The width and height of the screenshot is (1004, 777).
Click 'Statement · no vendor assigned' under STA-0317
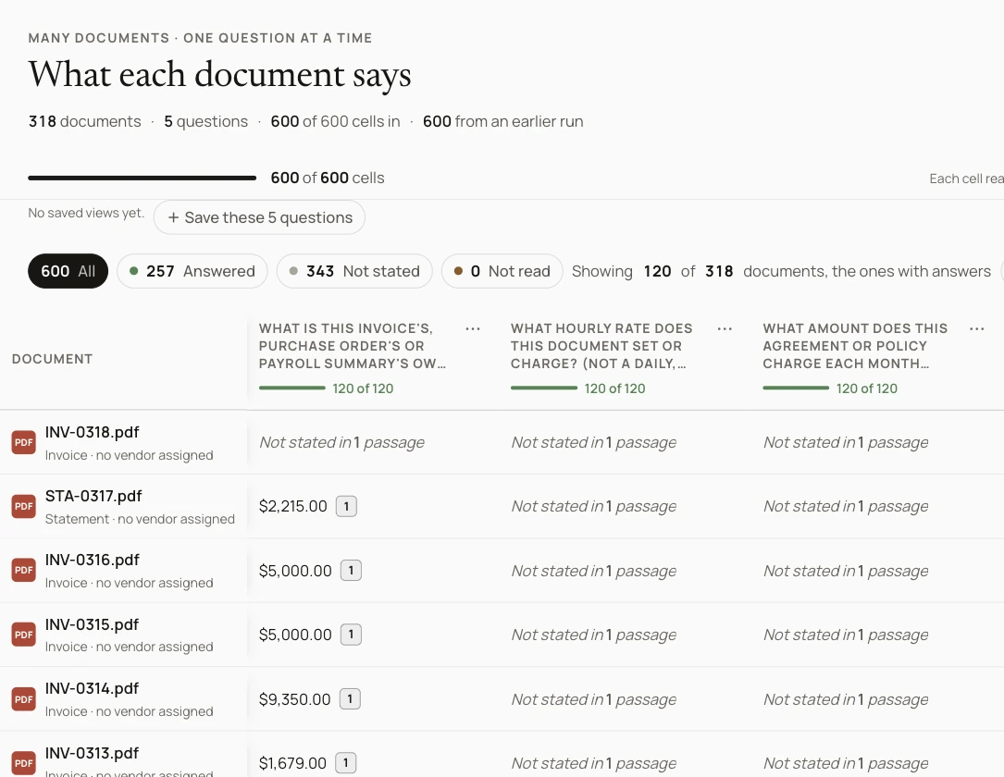tap(140, 519)
